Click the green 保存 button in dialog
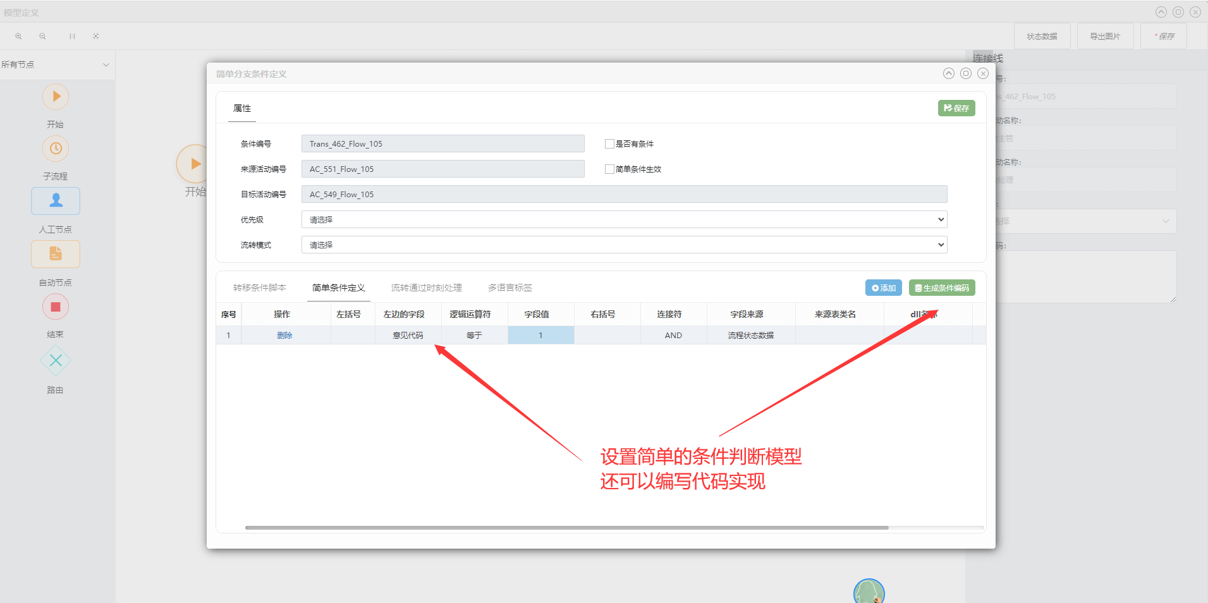The image size is (1208, 603). pos(956,109)
